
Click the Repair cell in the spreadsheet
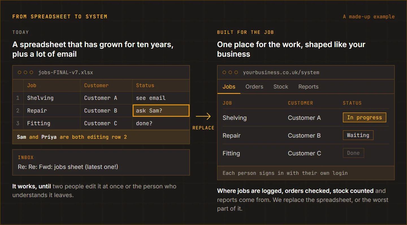(52, 111)
